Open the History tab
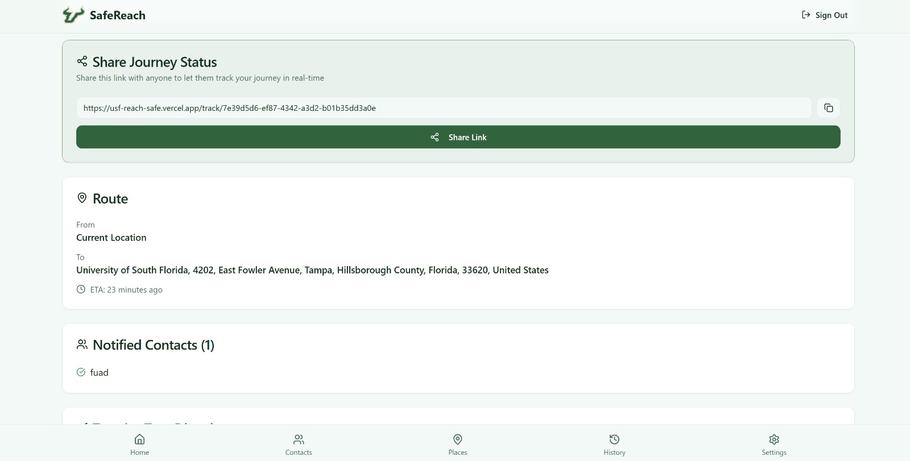 click(x=614, y=445)
